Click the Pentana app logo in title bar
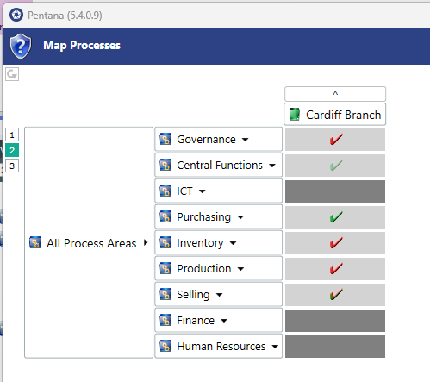 tap(16, 15)
